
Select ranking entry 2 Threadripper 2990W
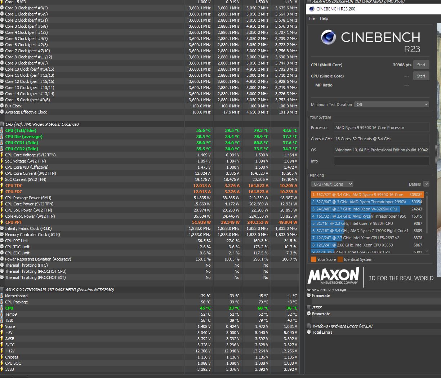pos(367,202)
